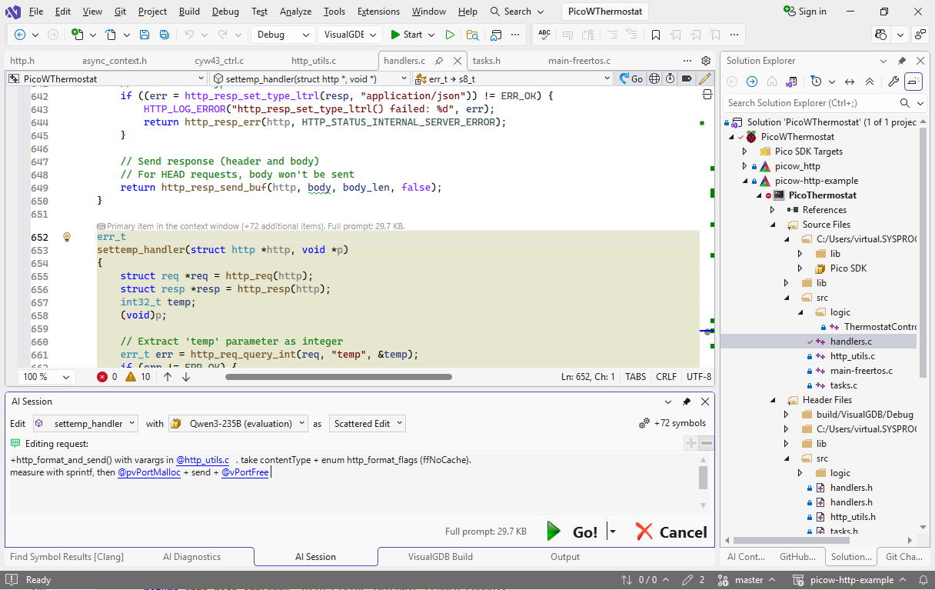Open Solution Explorer properties wrench icon
935x590 pixels.
click(x=893, y=82)
